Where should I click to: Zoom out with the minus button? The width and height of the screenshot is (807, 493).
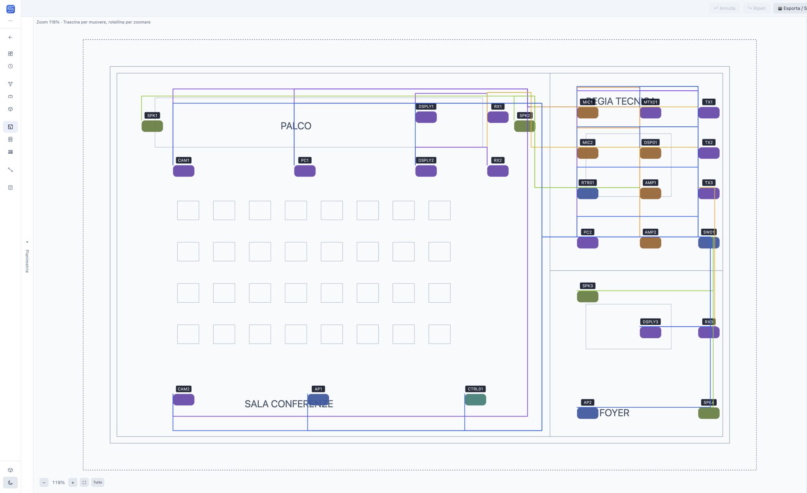(x=44, y=483)
